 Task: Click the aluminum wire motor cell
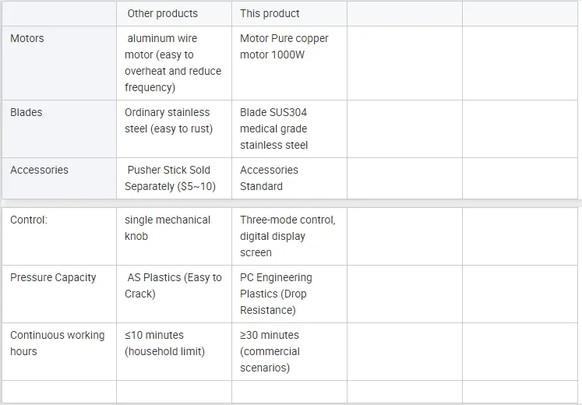(x=172, y=62)
